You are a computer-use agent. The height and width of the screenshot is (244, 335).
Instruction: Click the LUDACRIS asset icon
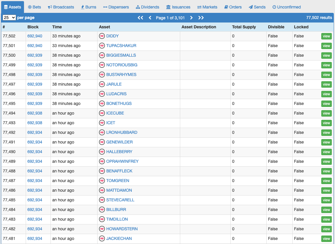102,94
